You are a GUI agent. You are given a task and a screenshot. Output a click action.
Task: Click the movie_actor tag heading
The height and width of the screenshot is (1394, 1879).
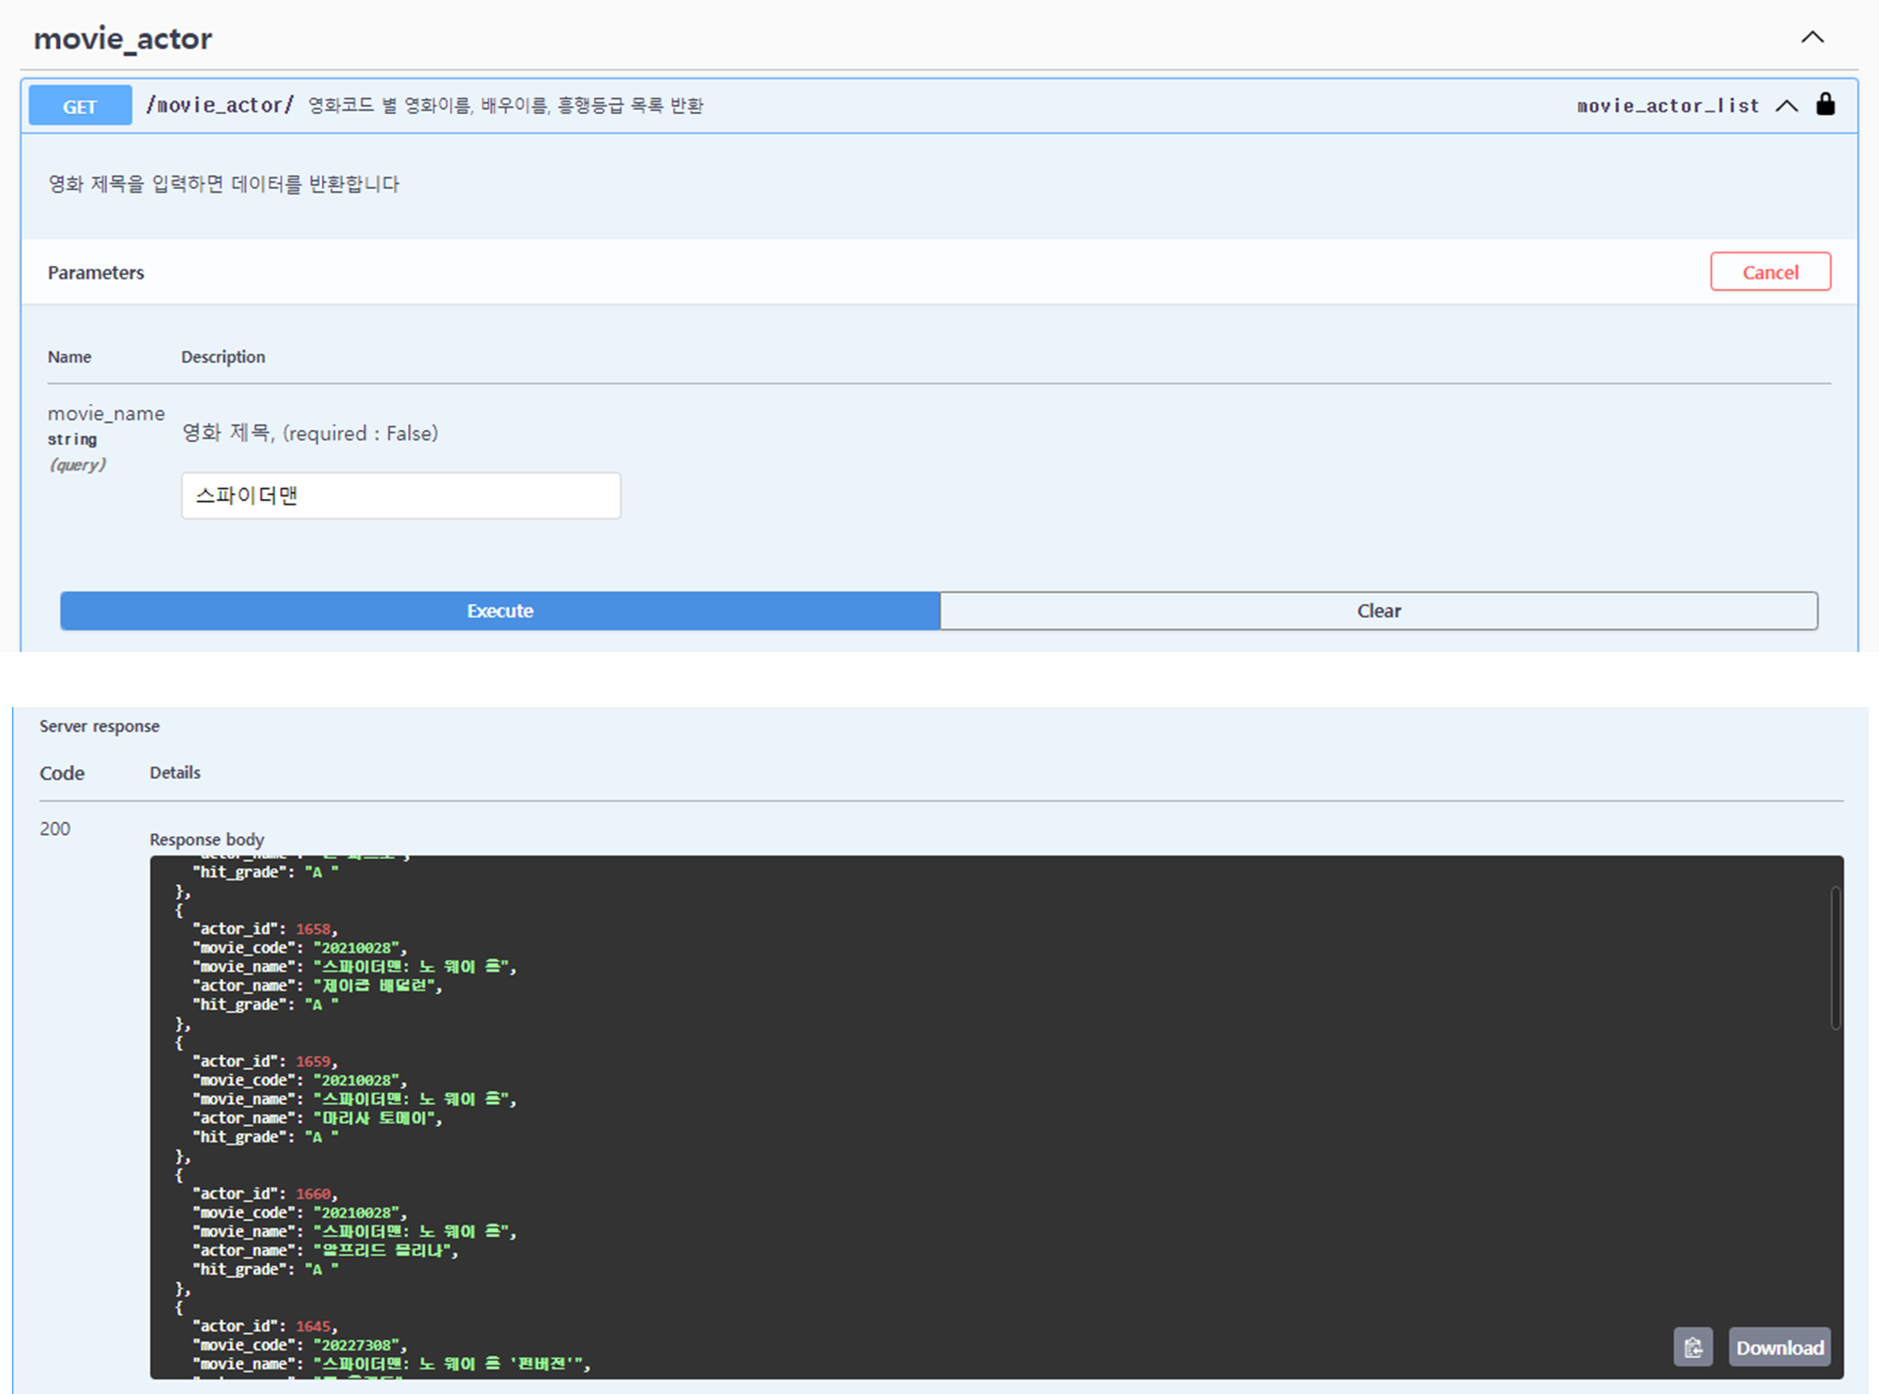122,39
